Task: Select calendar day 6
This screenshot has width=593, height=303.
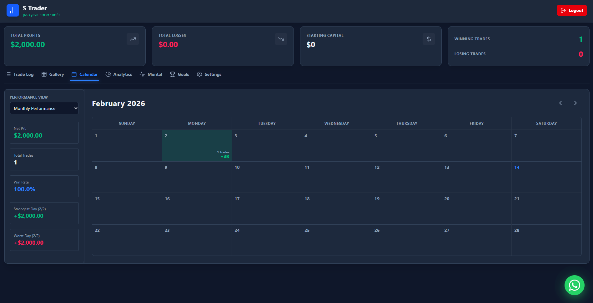Action: [x=476, y=146]
